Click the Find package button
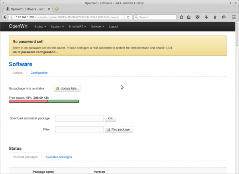 [119, 129]
